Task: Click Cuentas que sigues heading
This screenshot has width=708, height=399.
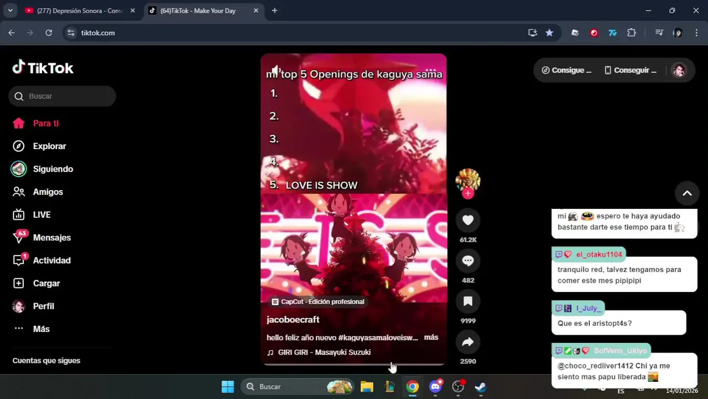Action: tap(47, 361)
